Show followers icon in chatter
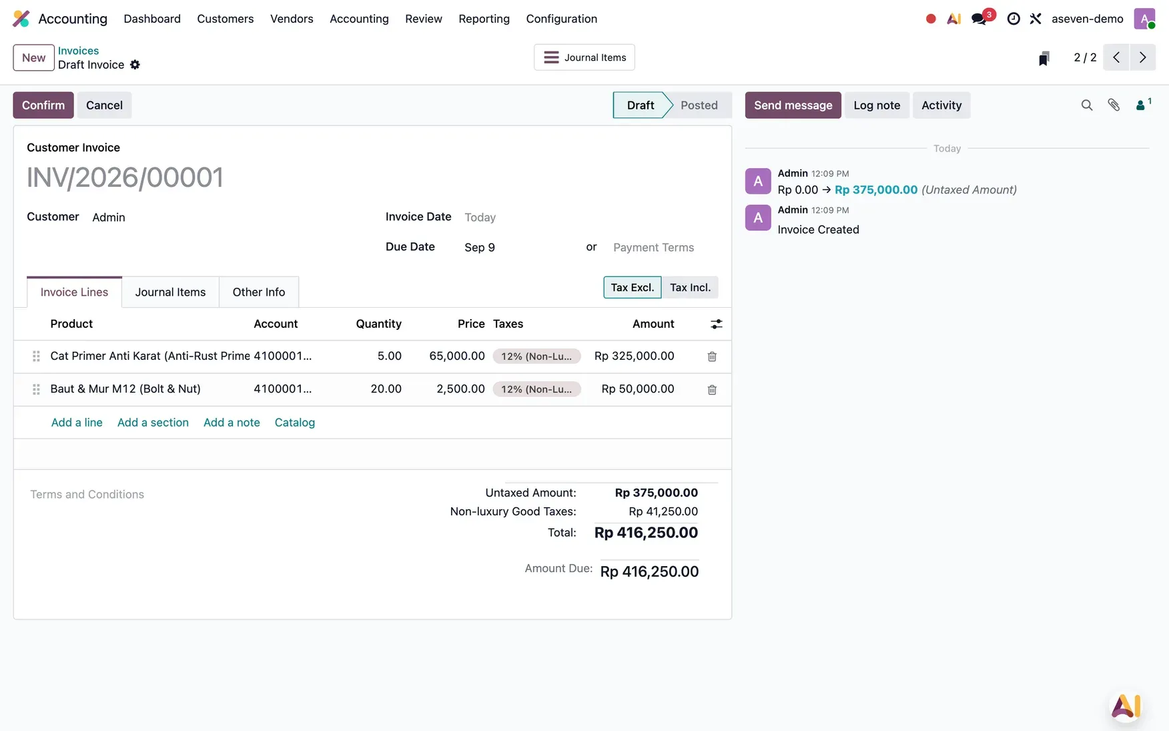 point(1143,105)
